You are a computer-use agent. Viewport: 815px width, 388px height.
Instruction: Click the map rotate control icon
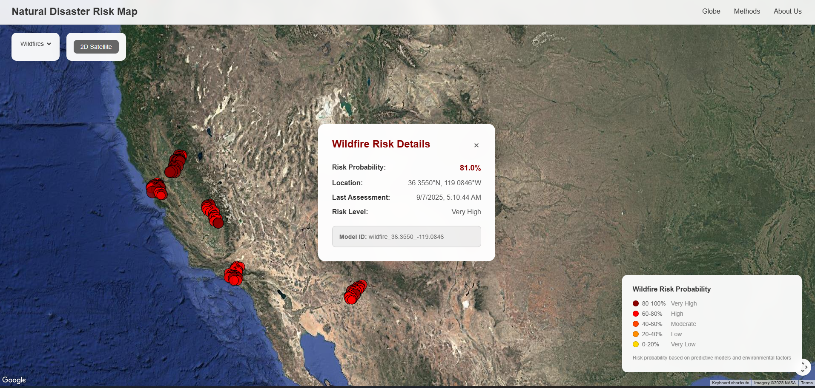pyautogui.click(x=803, y=367)
